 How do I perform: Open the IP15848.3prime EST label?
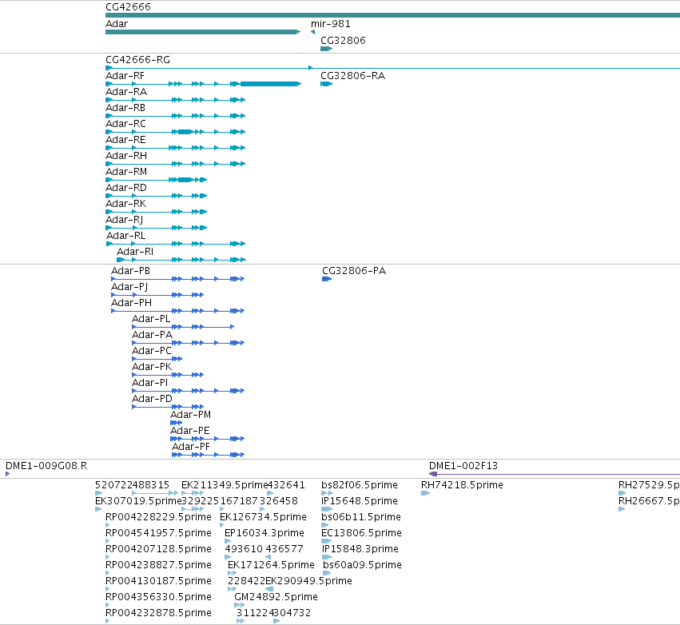click(x=360, y=549)
